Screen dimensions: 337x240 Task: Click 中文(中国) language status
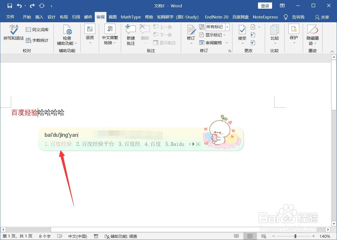pyautogui.click(x=78, y=236)
